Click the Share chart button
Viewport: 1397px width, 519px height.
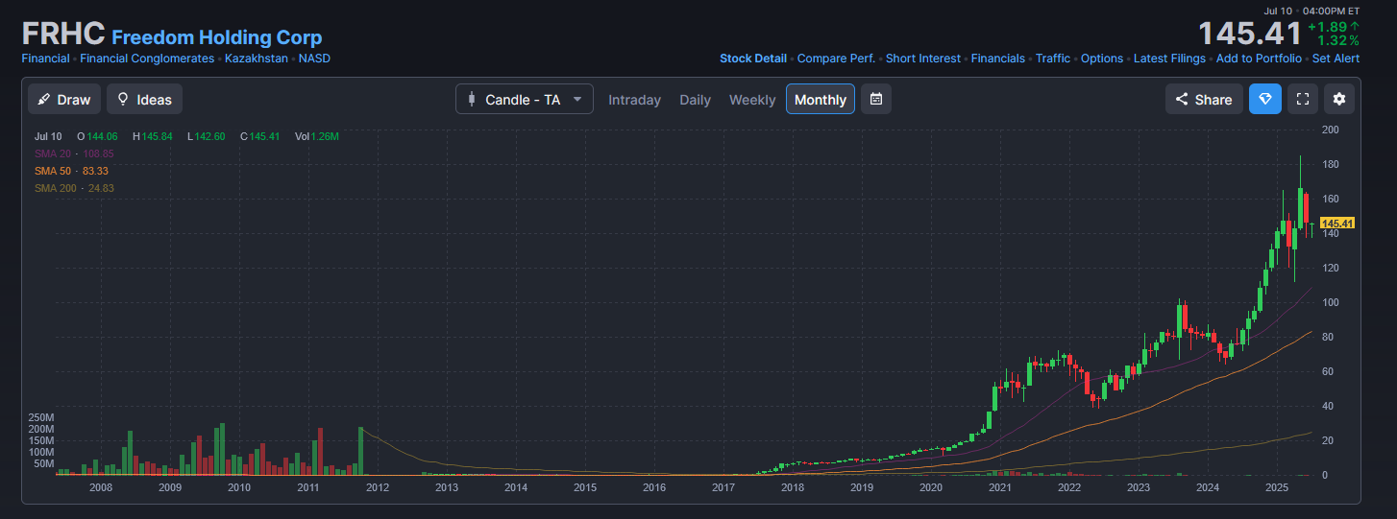coord(1204,100)
